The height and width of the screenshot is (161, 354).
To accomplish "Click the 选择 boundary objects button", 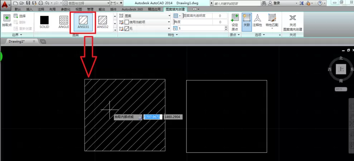I will tap(20, 16).
